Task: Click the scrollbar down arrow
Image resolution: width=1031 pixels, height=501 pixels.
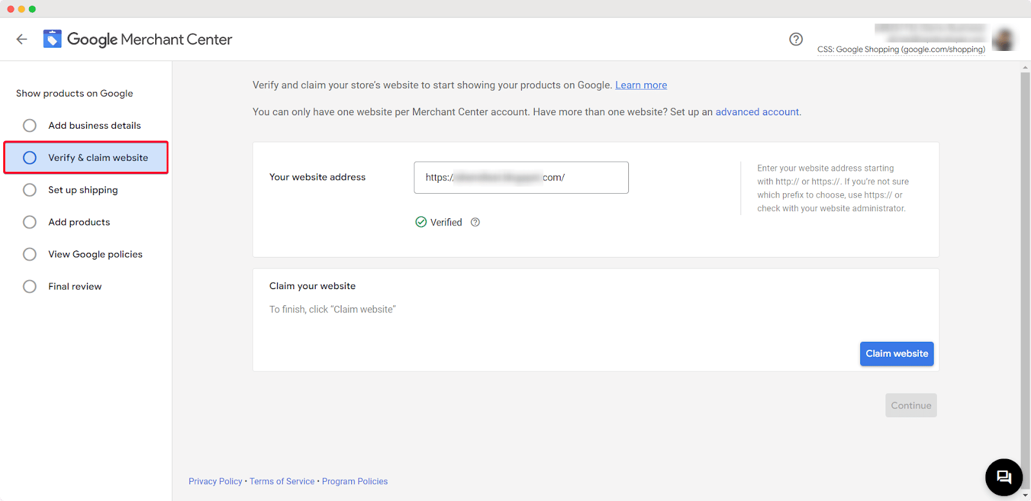Action: (x=1025, y=495)
